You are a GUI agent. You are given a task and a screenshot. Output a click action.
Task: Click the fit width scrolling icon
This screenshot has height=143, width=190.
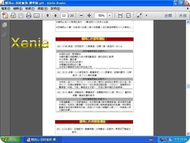coord(120,15)
